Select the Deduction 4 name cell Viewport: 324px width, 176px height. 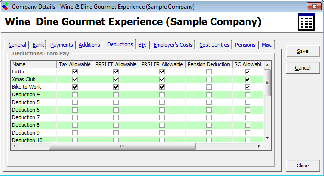point(34,94)
